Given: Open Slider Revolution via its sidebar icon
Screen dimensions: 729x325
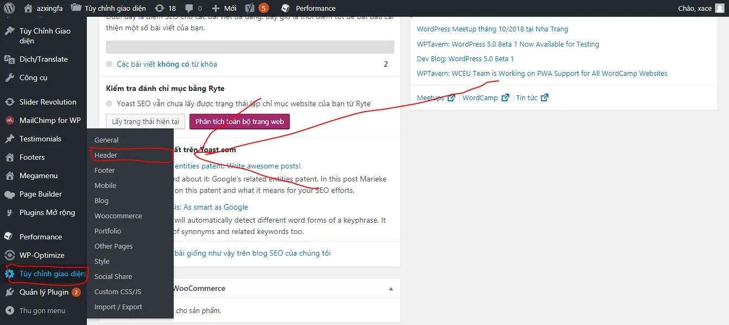Looking at the screenshot, I should [9, 102].
